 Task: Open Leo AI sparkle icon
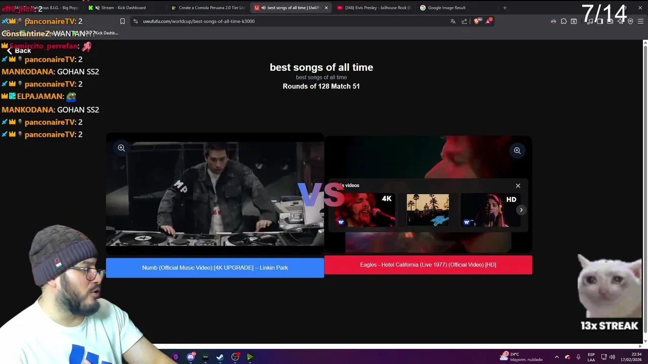point(621,21)
